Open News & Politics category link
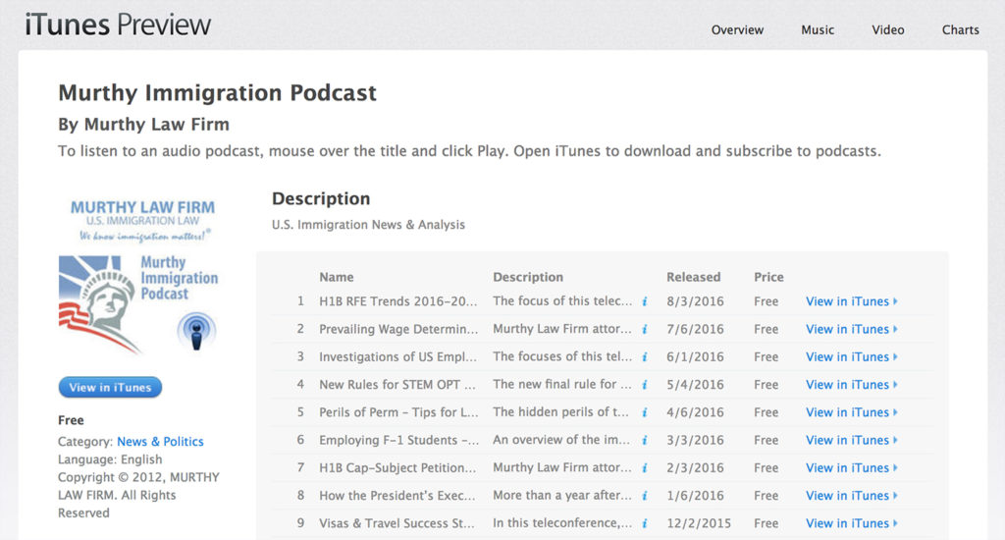The width and height of the screenshot is (1005, 540). coord(160,441)
